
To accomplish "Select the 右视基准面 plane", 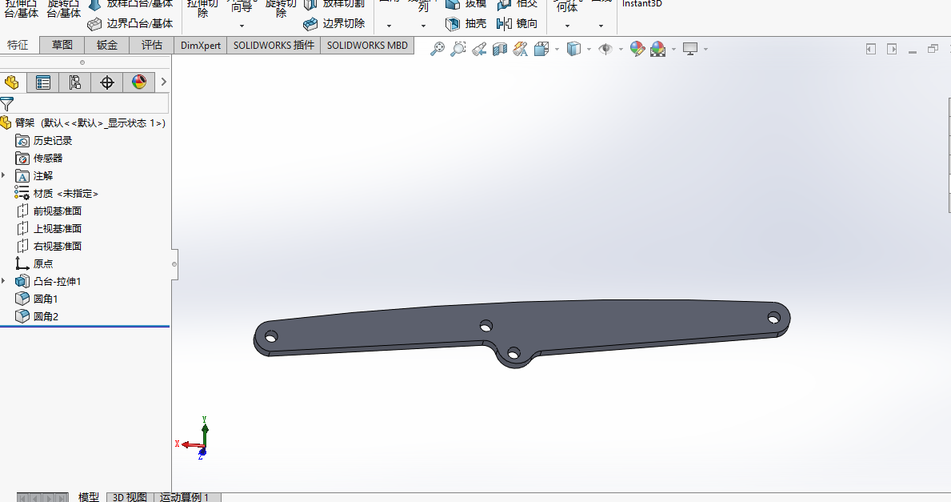I will pyautogui.click(x=49, y=247).
